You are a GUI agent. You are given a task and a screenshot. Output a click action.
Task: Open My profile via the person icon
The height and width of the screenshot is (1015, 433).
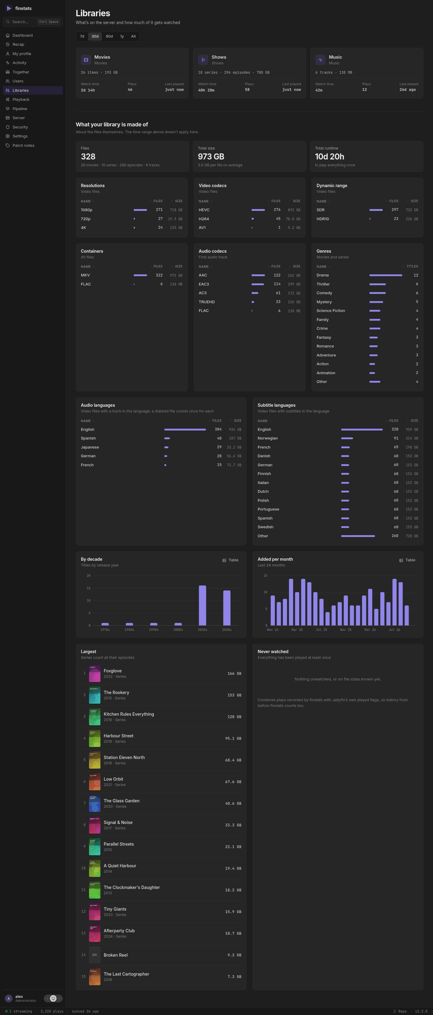coord(8,54)
